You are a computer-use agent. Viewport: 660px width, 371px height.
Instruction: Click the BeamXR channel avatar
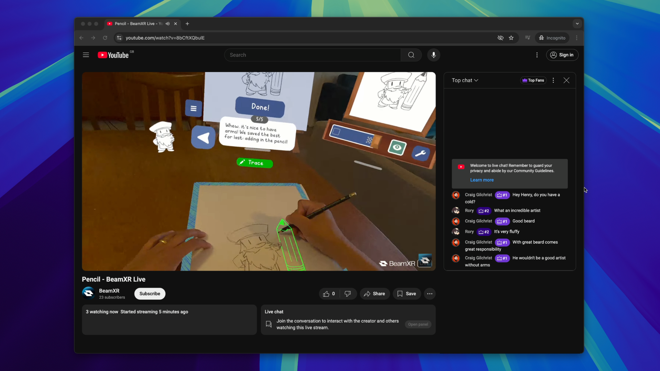pyautogui.click(x=88, y=293)
